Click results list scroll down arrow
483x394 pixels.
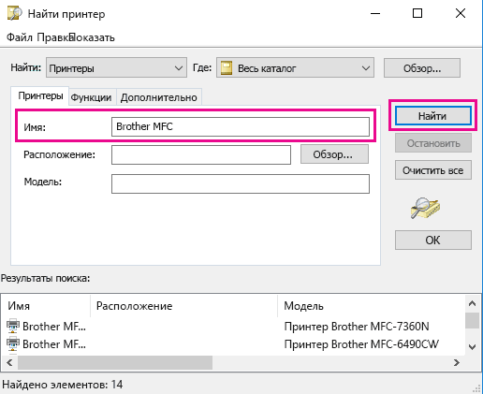(x=473, y=346)
